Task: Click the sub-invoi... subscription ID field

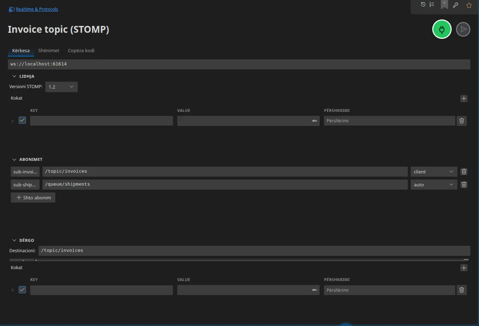Action: [25, 172]
